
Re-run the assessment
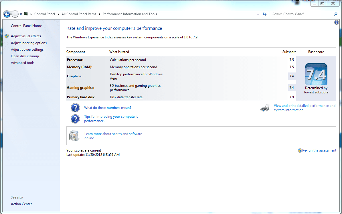click(x=319, y=150)
